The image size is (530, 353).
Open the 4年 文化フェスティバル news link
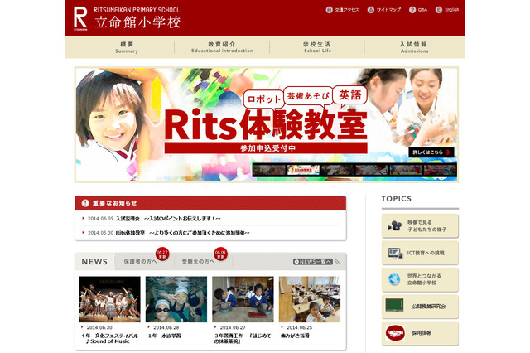tap(110, 338)
